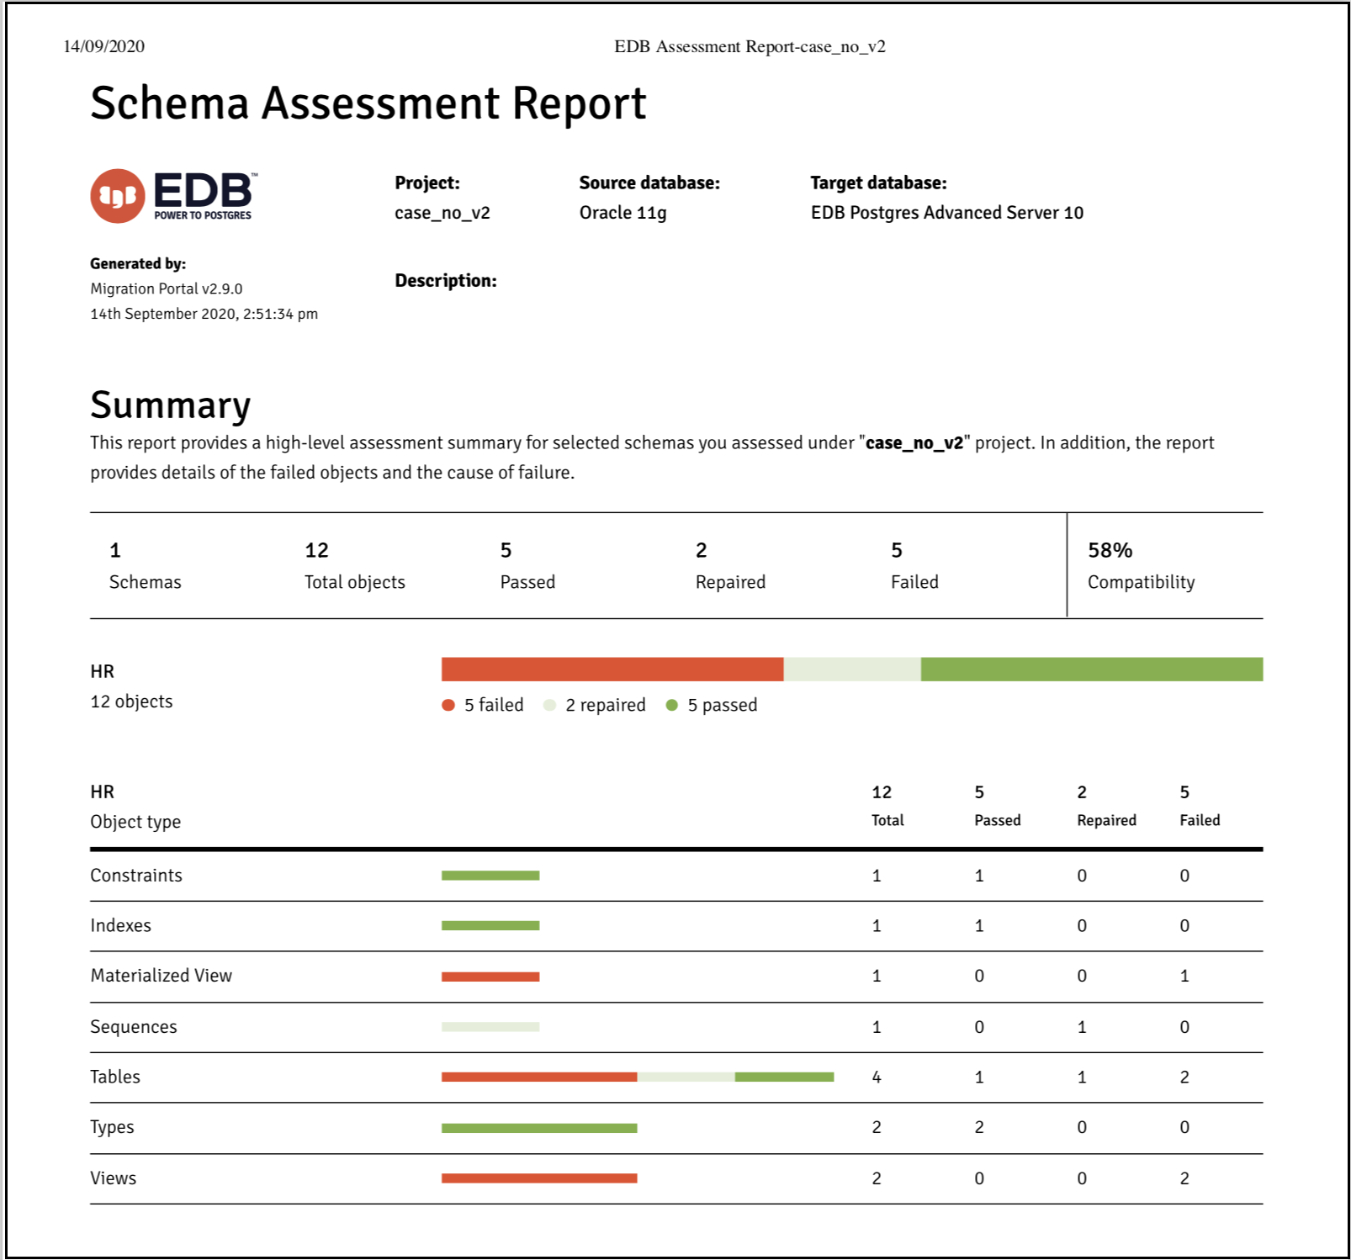Click the Object type column header
The height and width of the screenshot is (1260, 1351).
pos(135,822)
